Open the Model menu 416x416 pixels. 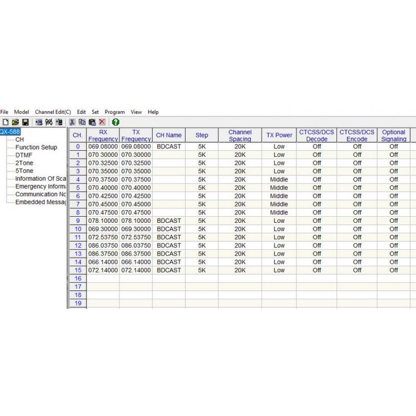tap(21, 112)
